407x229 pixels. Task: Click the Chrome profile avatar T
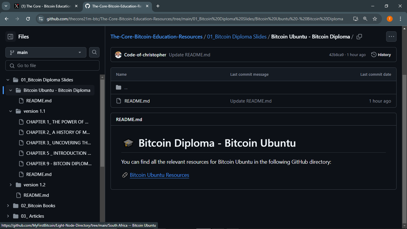(389, 19)
